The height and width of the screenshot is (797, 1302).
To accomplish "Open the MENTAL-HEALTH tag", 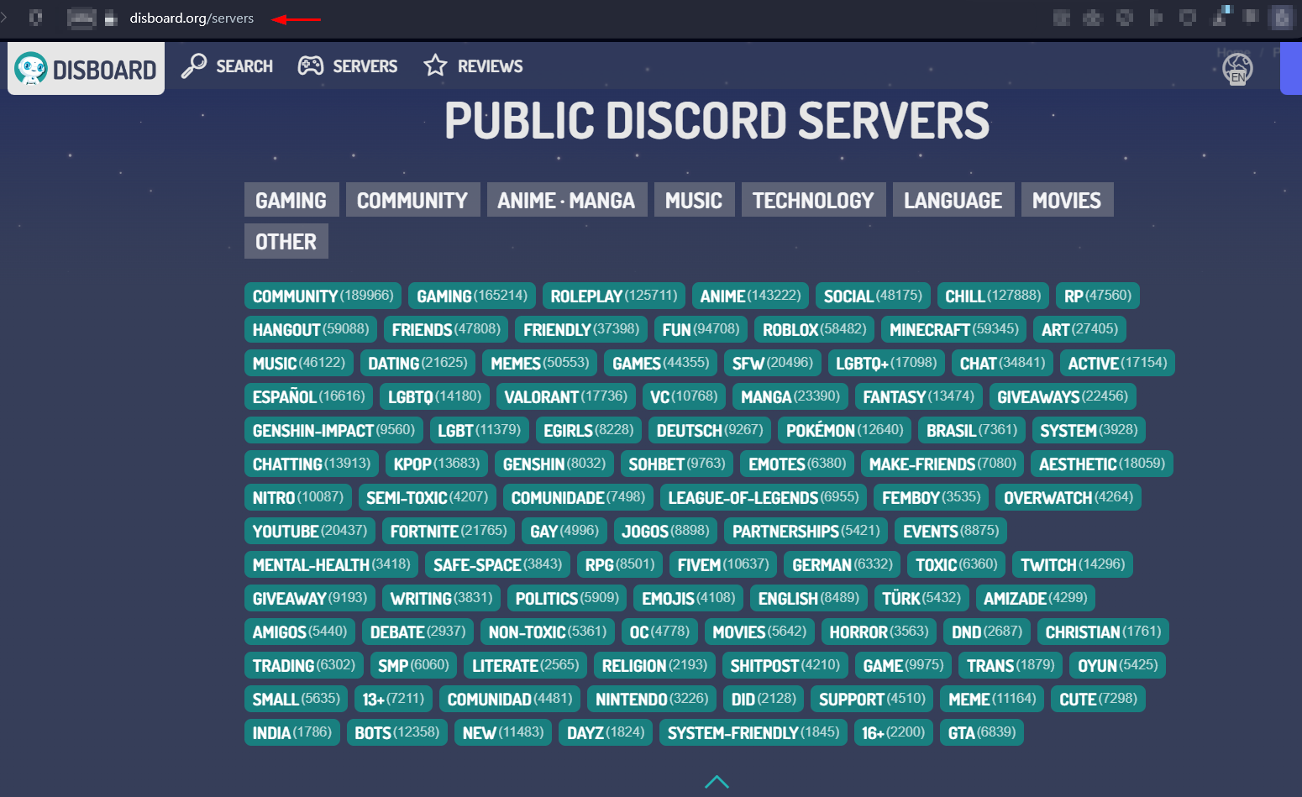I will pos(332,564).
